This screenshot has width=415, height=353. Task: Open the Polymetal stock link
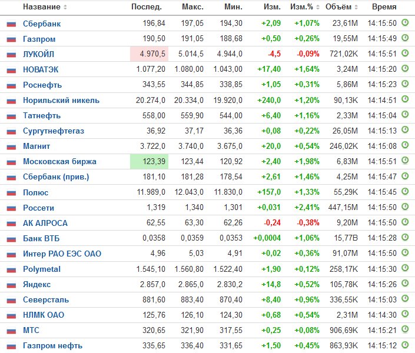pyautogui.click(x=42, y=269)
